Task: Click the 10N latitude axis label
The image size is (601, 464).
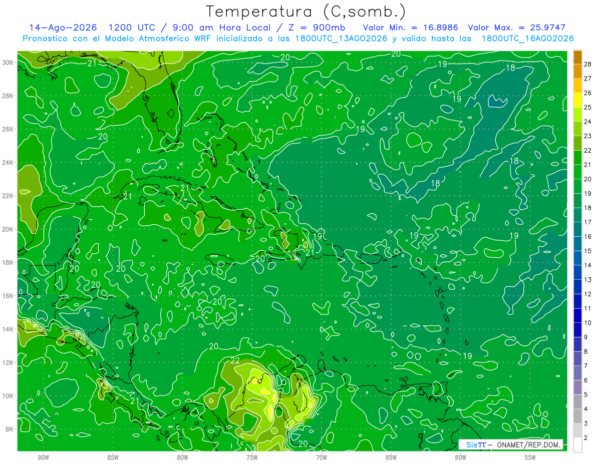Action: 9,396
